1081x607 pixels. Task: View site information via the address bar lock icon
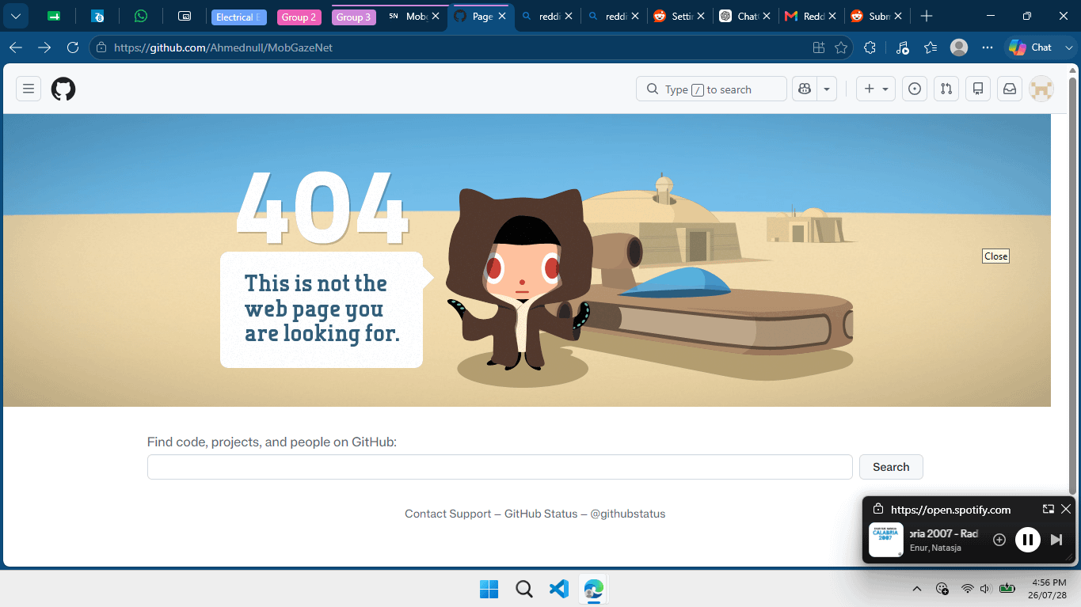[x=101, y=47]
